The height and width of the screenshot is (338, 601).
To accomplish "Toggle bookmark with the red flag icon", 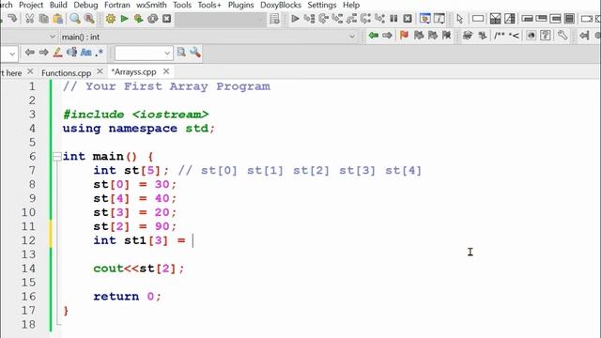I will tap(404, 36).
